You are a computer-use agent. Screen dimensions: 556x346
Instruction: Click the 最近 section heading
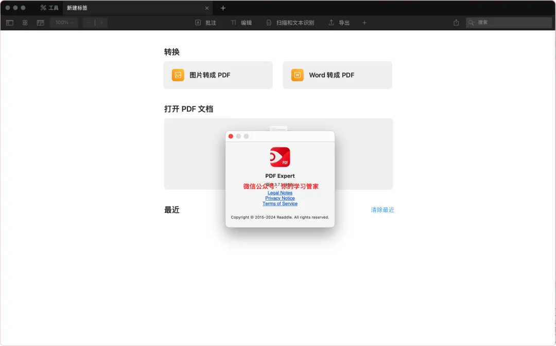click(171, 210)
